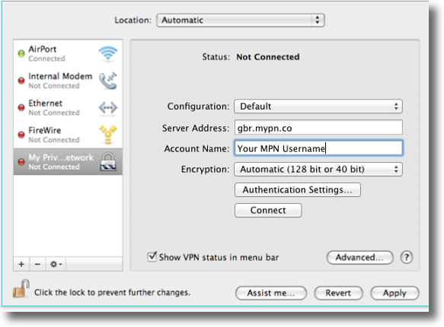Open Advanced settings
The height and width of the screenshot is (327, 444).
(x=359, y=258)
